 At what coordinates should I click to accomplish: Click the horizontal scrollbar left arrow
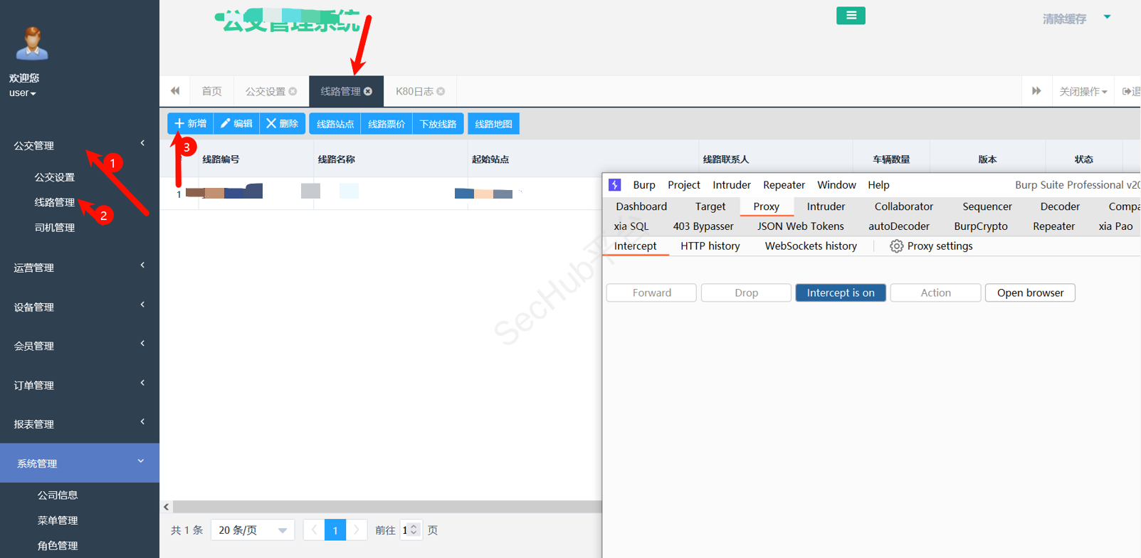tap(167, 507)
